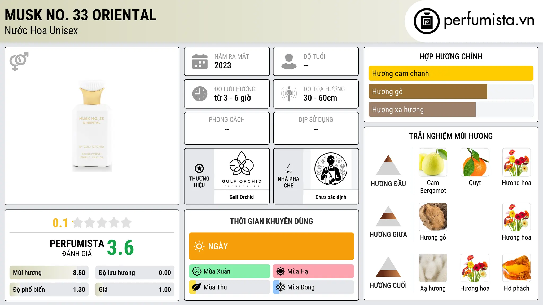Click the Dịp sử dụng label
This screenshot has height=305, width=543.
pyautogui.click(x=316, y=120)
